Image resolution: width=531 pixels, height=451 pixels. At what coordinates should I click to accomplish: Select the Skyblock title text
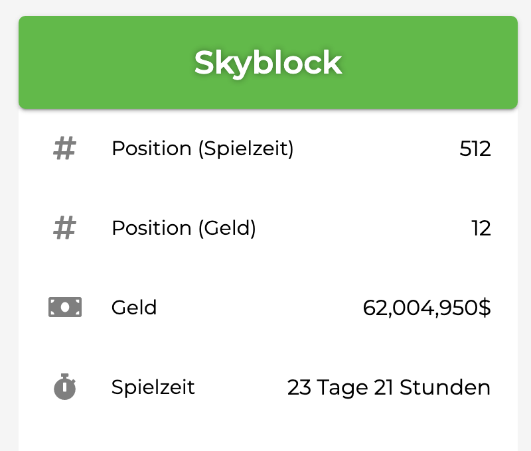pos(268,63)
